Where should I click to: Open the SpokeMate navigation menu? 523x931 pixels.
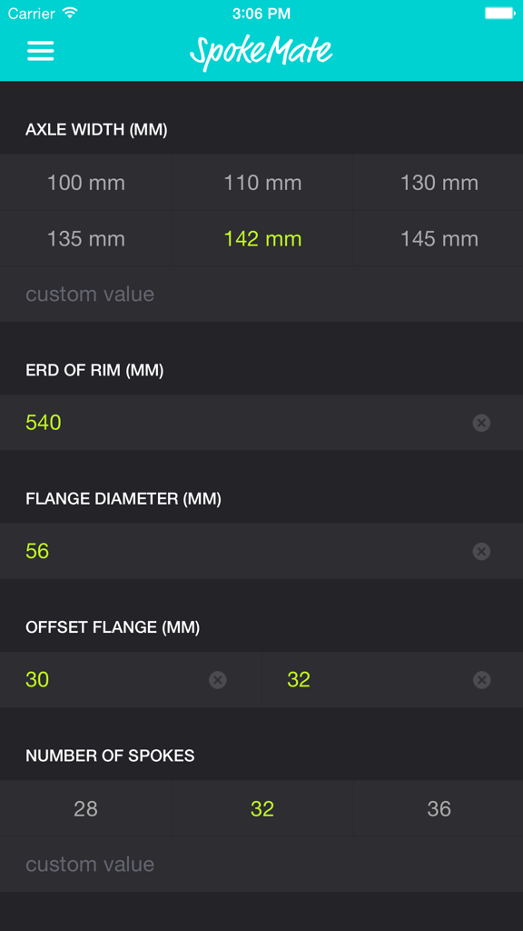[x=40, y=52]
